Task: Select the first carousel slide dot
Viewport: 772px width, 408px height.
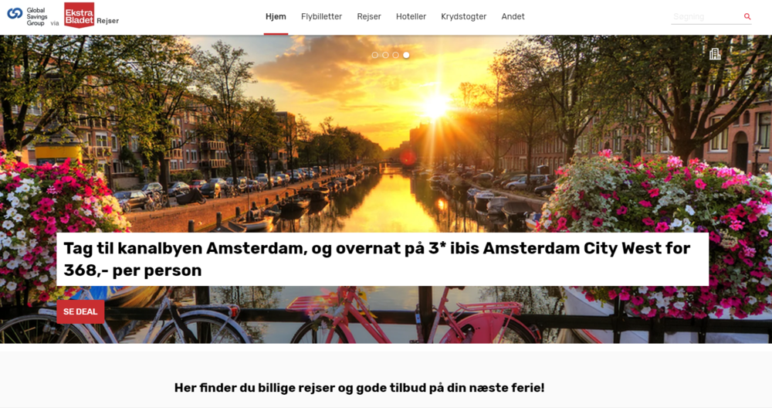Action: [x=375, y=55]
